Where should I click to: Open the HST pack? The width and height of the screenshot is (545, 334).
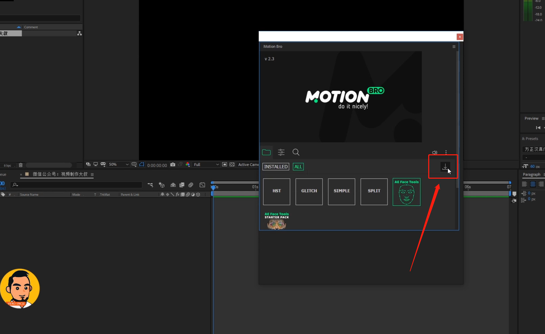click(x=277, y=191)
